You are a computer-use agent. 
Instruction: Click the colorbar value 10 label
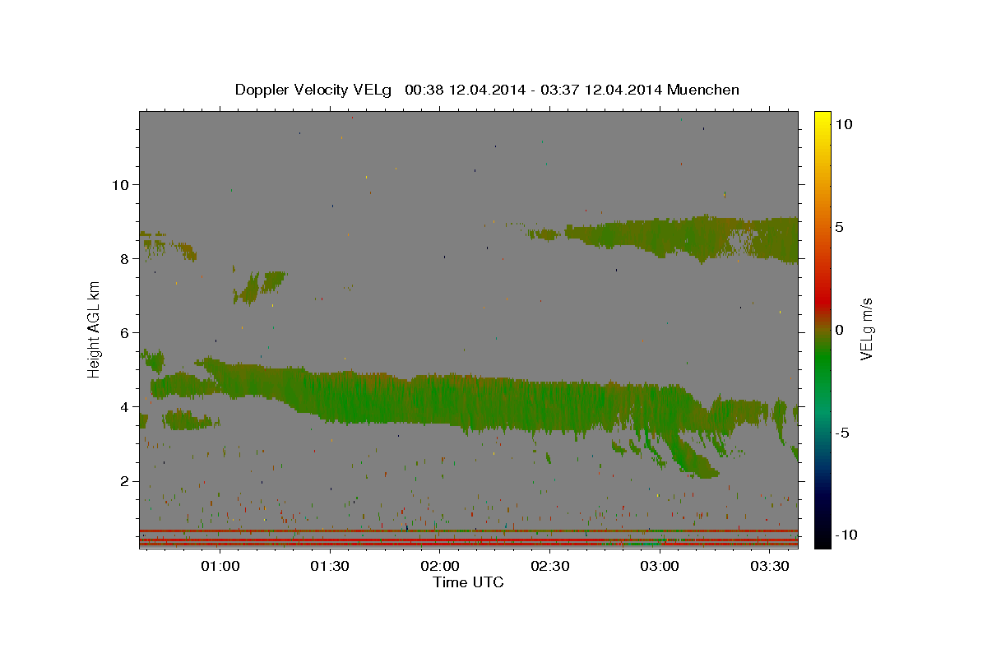(843, 123)
